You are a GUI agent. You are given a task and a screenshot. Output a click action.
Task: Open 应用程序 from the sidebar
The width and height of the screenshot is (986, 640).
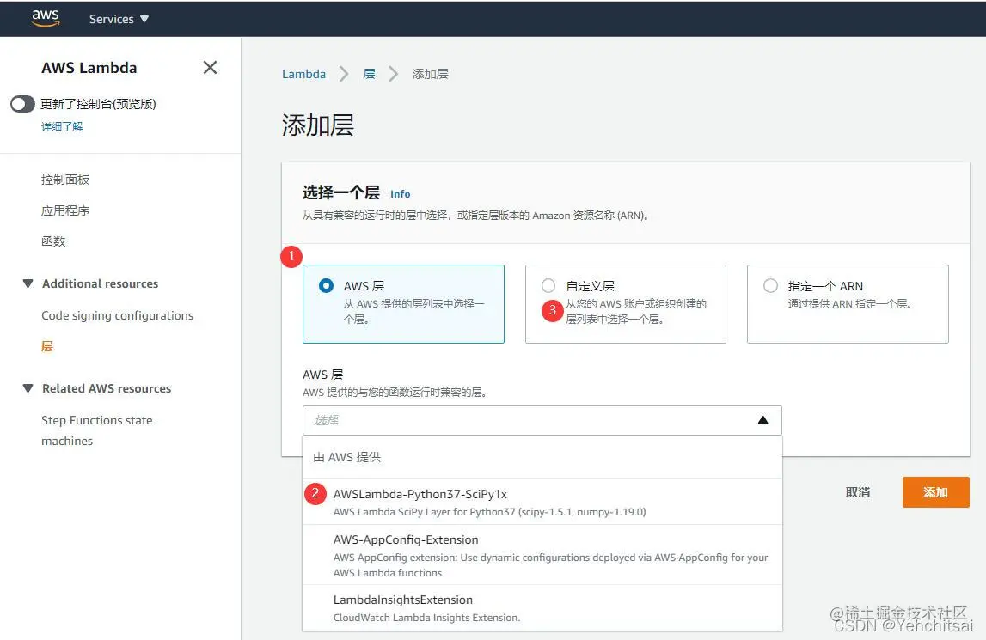67,210
